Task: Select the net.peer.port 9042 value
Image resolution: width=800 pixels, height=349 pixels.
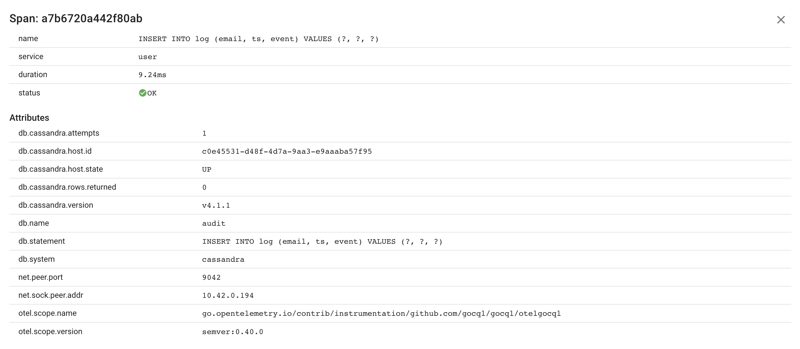Action: pos(212,278)
